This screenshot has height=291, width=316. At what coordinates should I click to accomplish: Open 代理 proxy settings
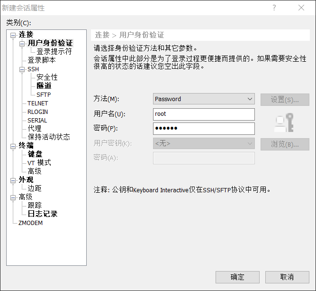35,128
